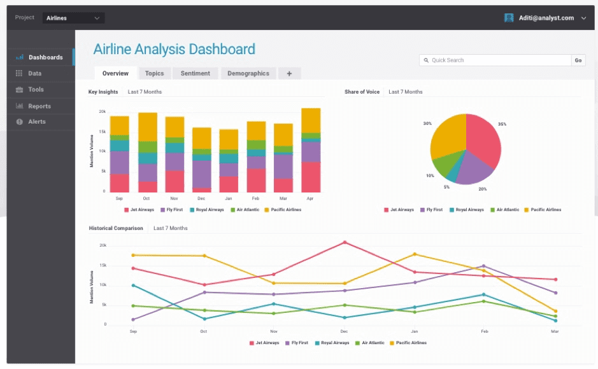
Task: Click the Reports chart icon
Action: 21,105
